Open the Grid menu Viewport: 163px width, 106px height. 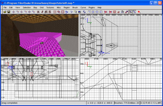point(42,8)
